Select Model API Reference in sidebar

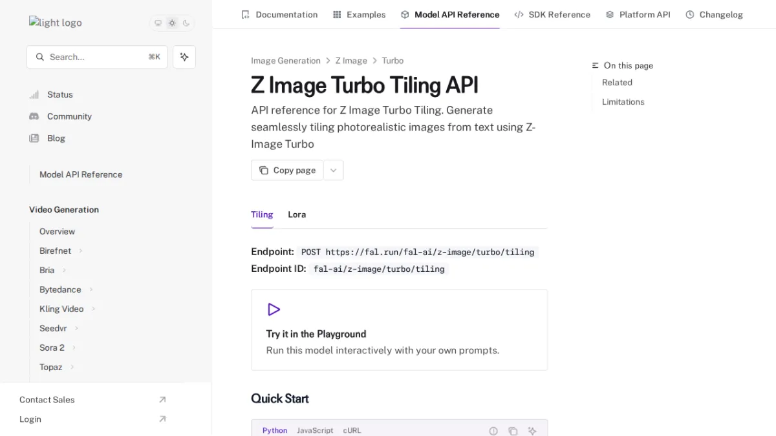point(81,174)
